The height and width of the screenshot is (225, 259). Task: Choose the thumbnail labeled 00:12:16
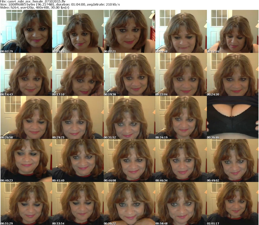point(233,31)
